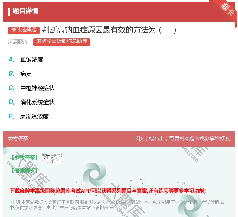Select option E 尿渗透浓度

click(28, 117)
